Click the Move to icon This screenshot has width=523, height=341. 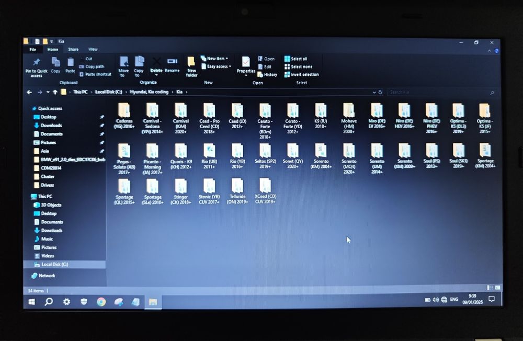(123, 62)
